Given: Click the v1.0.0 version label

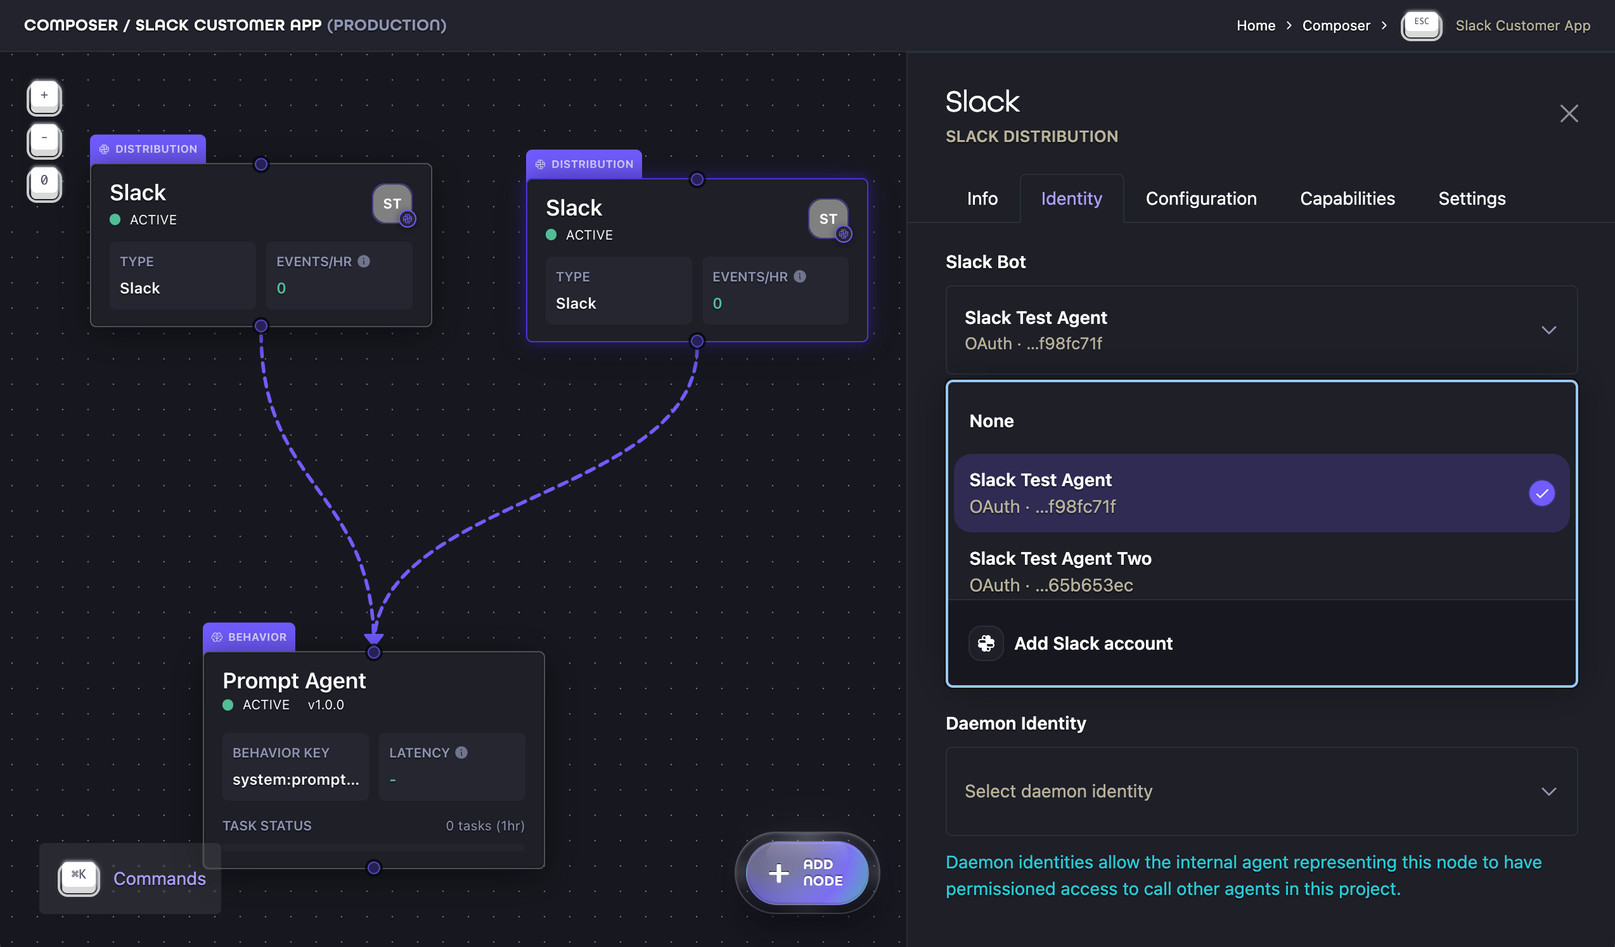Looking at the screenshot, I should click(326, 705).
